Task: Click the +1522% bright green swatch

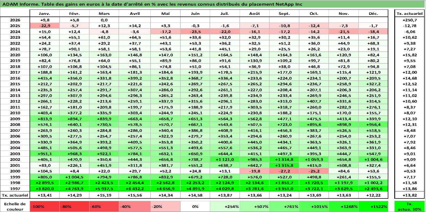Action: (373, 206)
